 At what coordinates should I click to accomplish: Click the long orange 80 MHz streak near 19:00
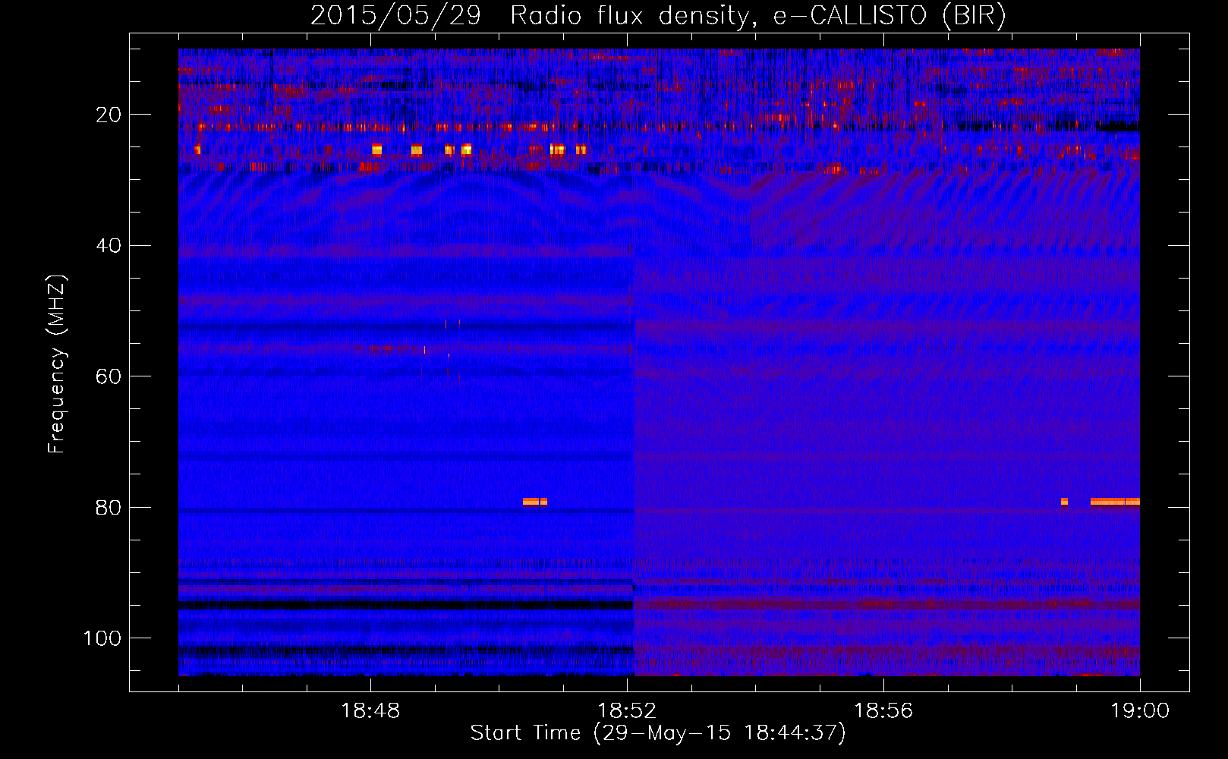tap(1115, 502)
